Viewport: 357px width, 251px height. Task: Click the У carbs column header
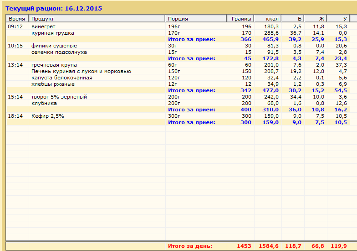tap(338, 19)
